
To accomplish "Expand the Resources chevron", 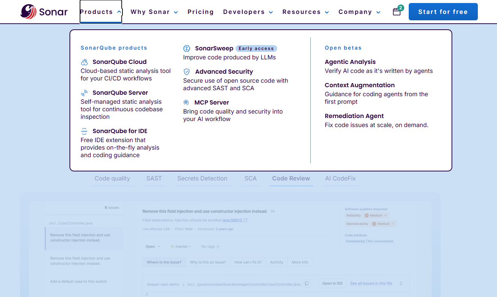I will pyautogui.click(x=327, y=12).
